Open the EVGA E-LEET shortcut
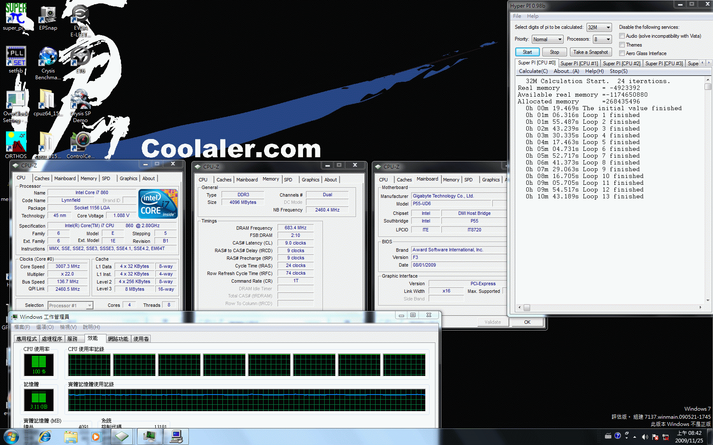 (x=80, y=20)
